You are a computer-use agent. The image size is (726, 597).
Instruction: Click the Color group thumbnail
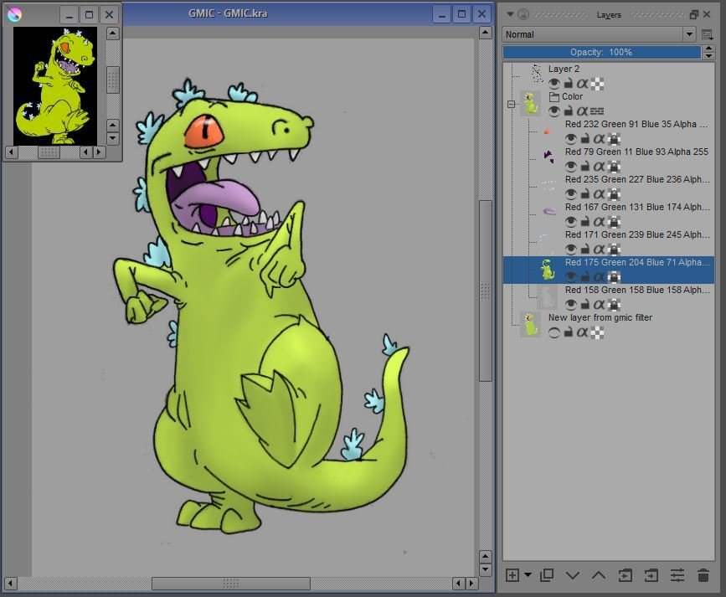(x=531, y=104)
